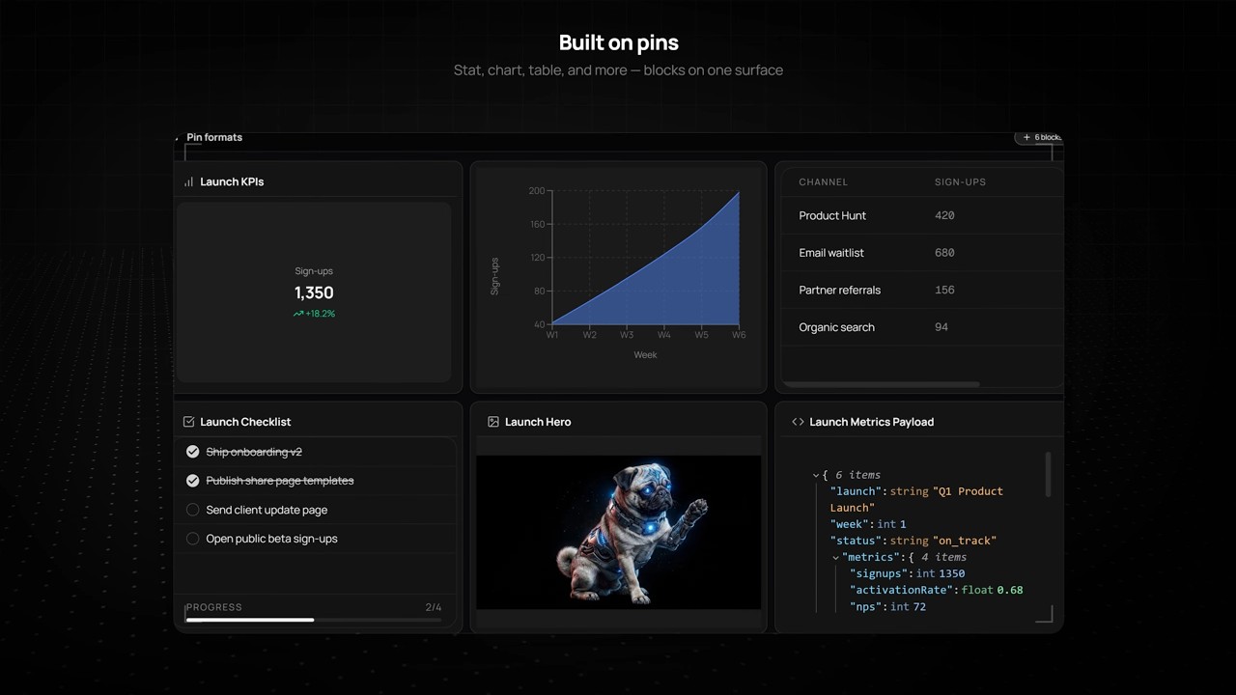Click the "Launch KPIs" block title

232,181
